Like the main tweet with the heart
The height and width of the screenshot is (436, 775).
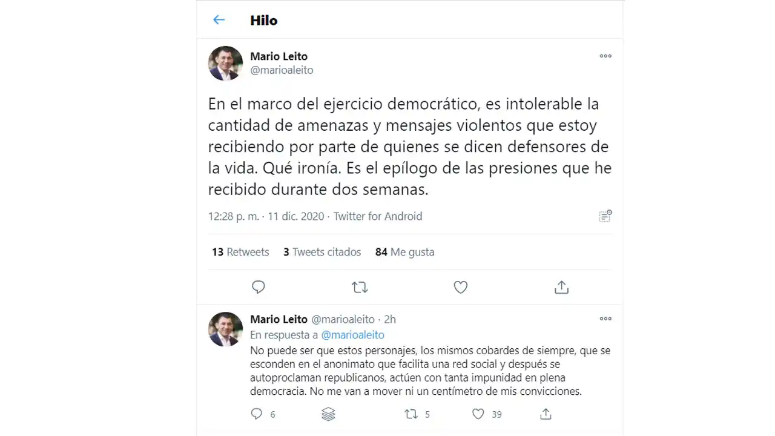click(460, 287)
